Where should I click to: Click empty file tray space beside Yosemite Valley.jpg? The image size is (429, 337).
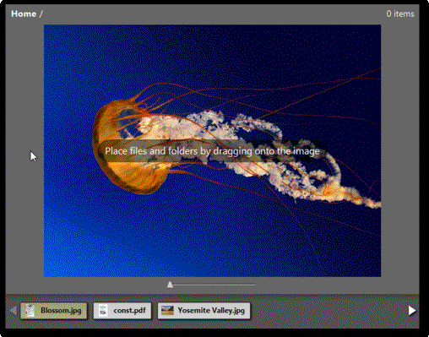click(x=328, y=311)
